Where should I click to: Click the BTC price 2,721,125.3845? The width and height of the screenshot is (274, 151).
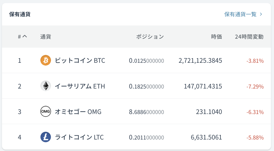pos(200,61)
